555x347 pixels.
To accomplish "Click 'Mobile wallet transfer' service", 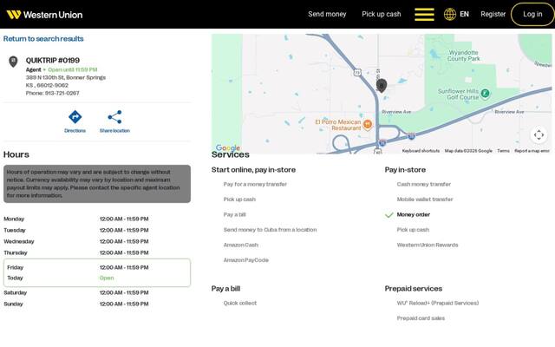I will [x=425, y=200].
